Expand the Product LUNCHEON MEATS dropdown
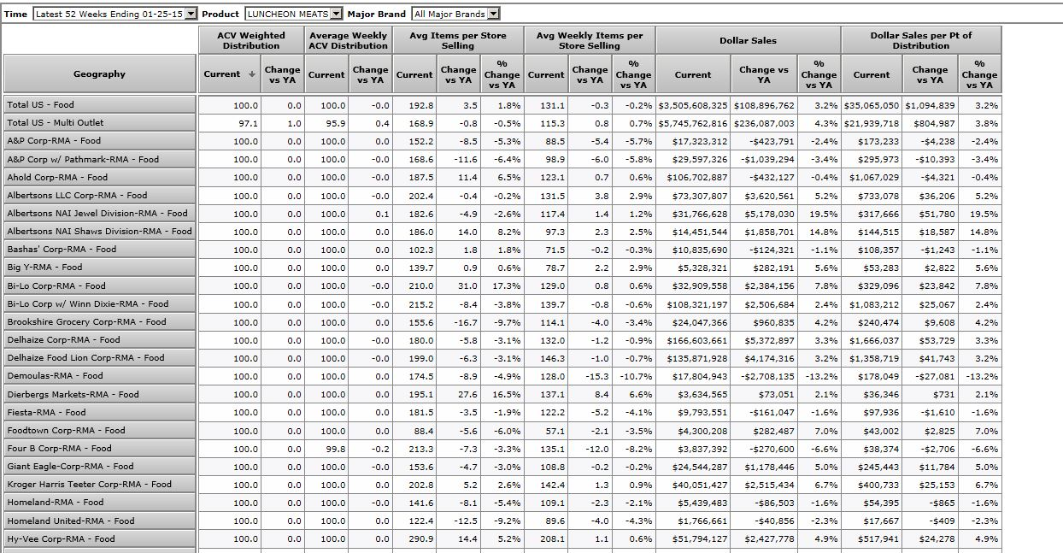1063x553 pixels. tap(336, 14)
